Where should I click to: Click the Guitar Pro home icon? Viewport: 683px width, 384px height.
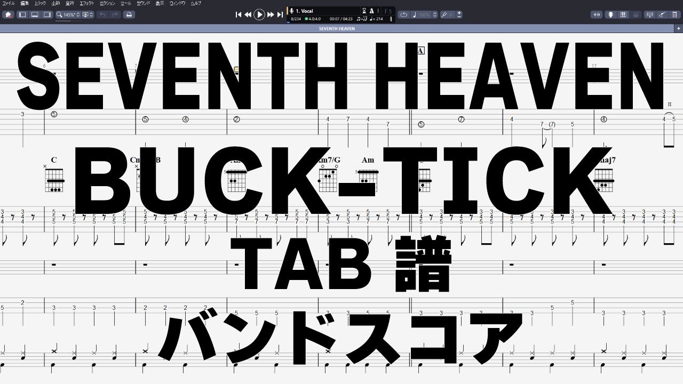(x=8, y=14)
